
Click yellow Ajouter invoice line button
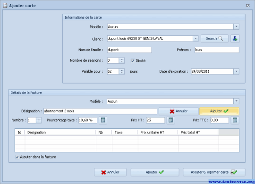[x=219, y=111]
